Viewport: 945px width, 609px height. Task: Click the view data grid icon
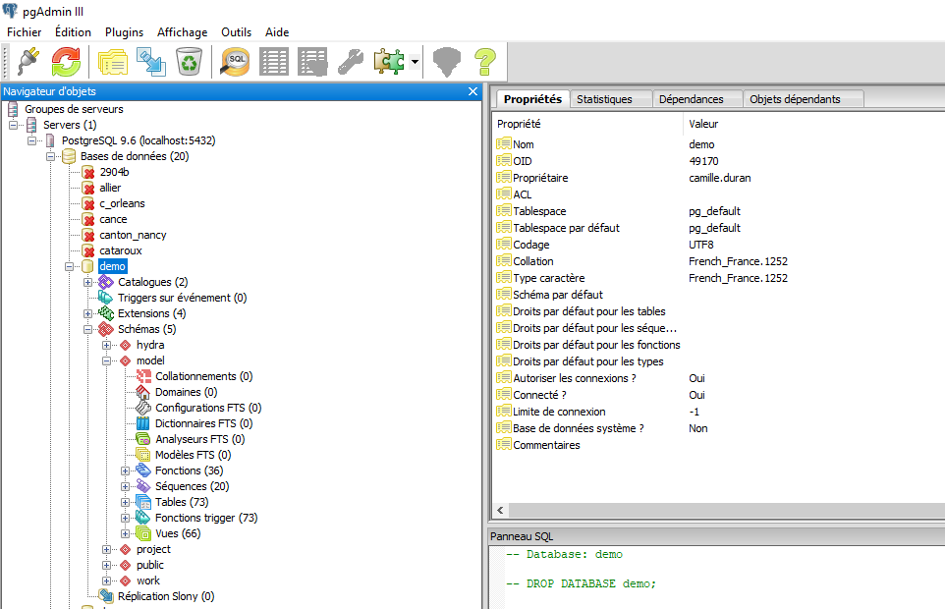pyautogui.click(x=274, y=62)
